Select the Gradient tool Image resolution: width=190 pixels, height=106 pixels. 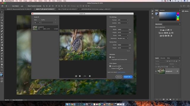point(2,45)
